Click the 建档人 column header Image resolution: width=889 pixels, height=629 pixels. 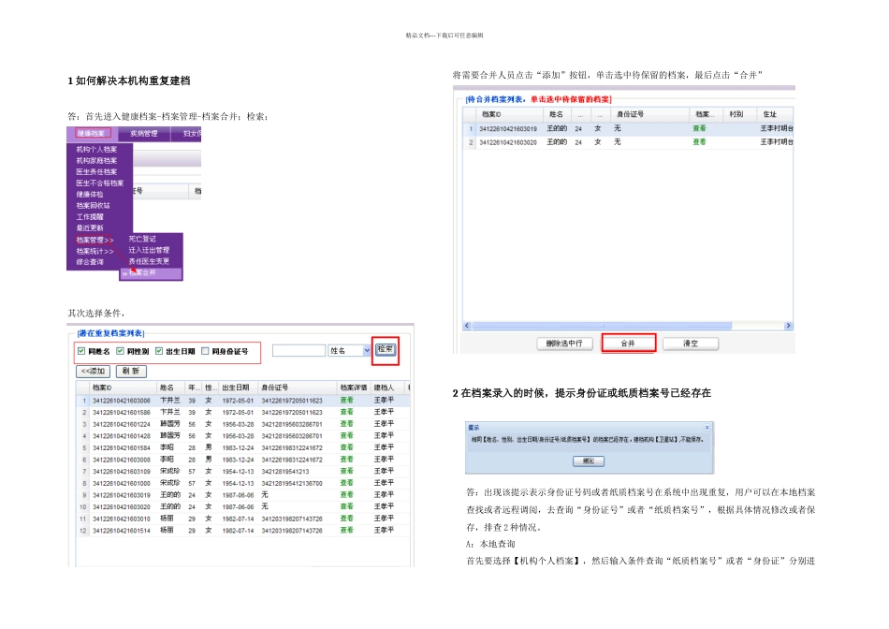click(387, 388)
